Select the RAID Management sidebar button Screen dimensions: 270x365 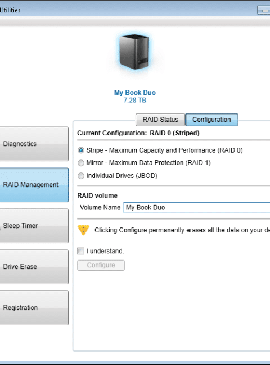pyautogui.click(x=34, y=185)
